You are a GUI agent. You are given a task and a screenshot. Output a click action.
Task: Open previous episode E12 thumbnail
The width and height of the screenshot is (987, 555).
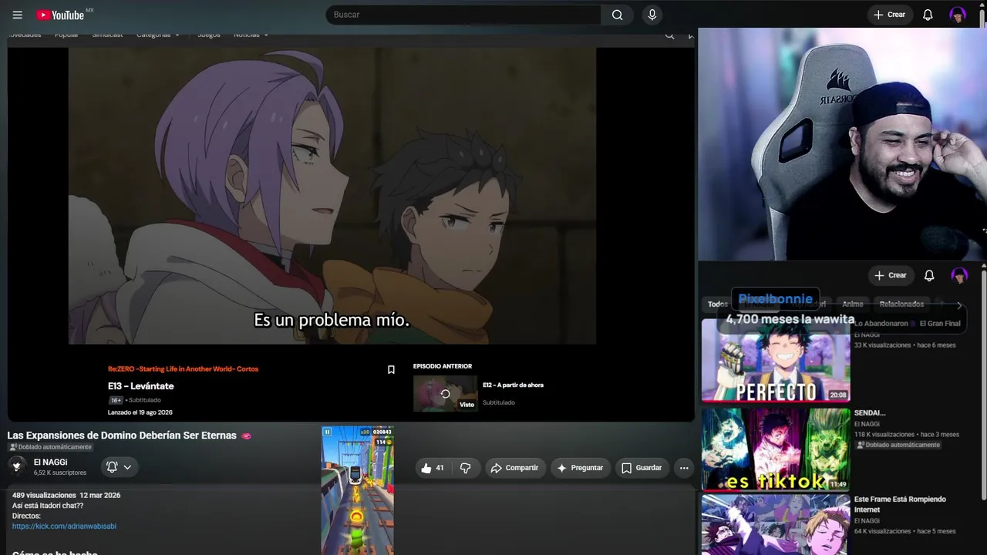(445, 394)
